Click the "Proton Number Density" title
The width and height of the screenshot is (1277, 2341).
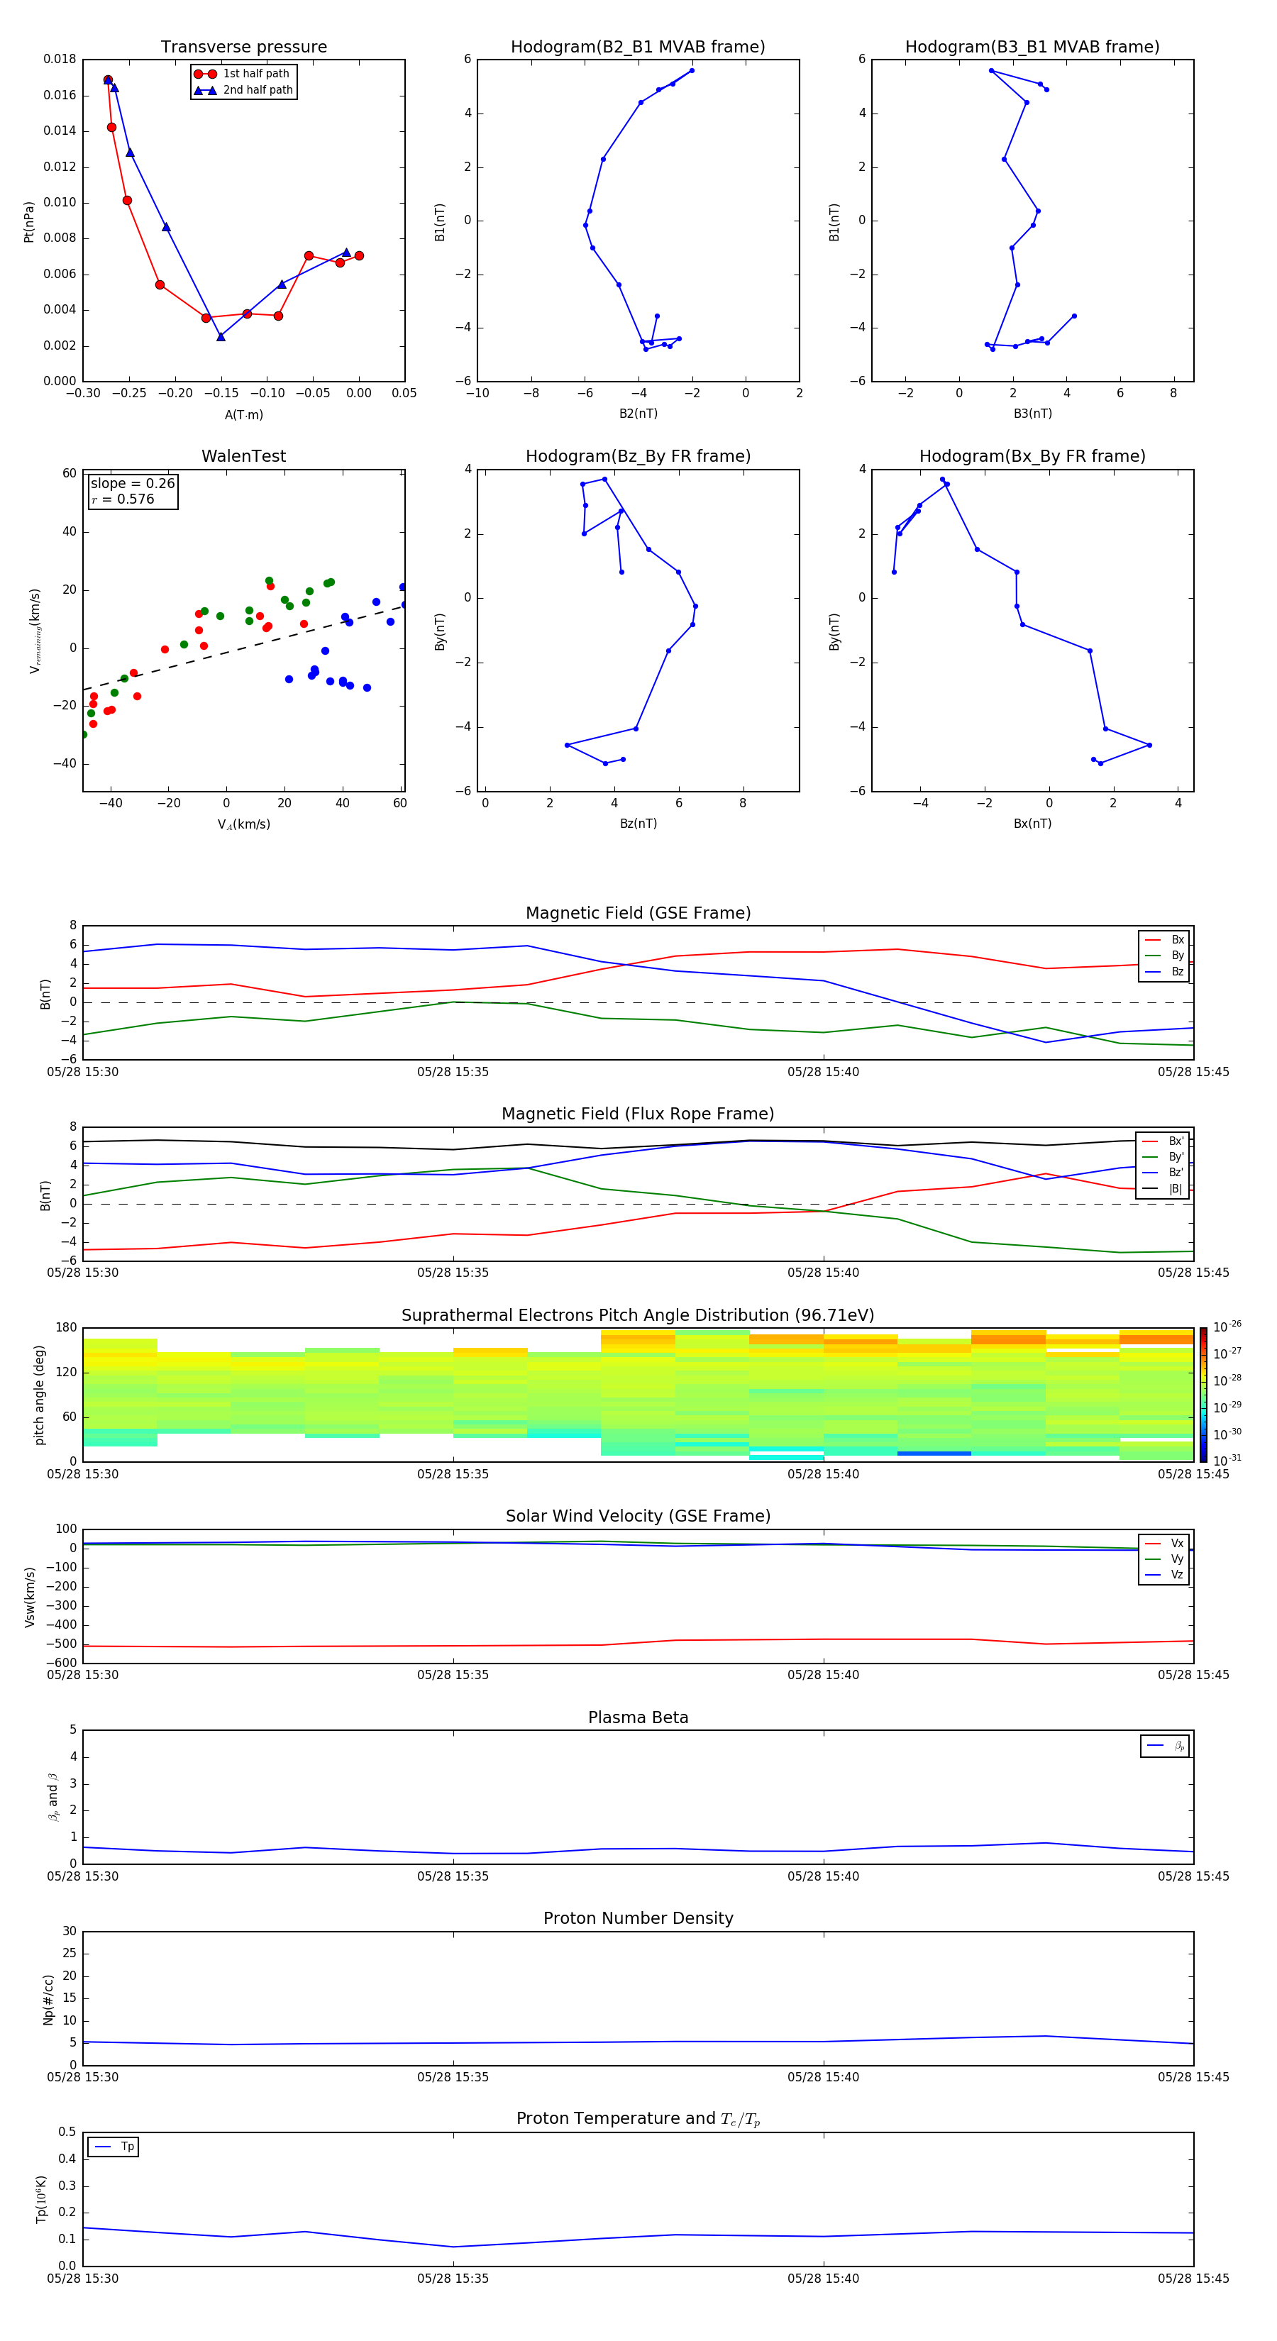638,1920
